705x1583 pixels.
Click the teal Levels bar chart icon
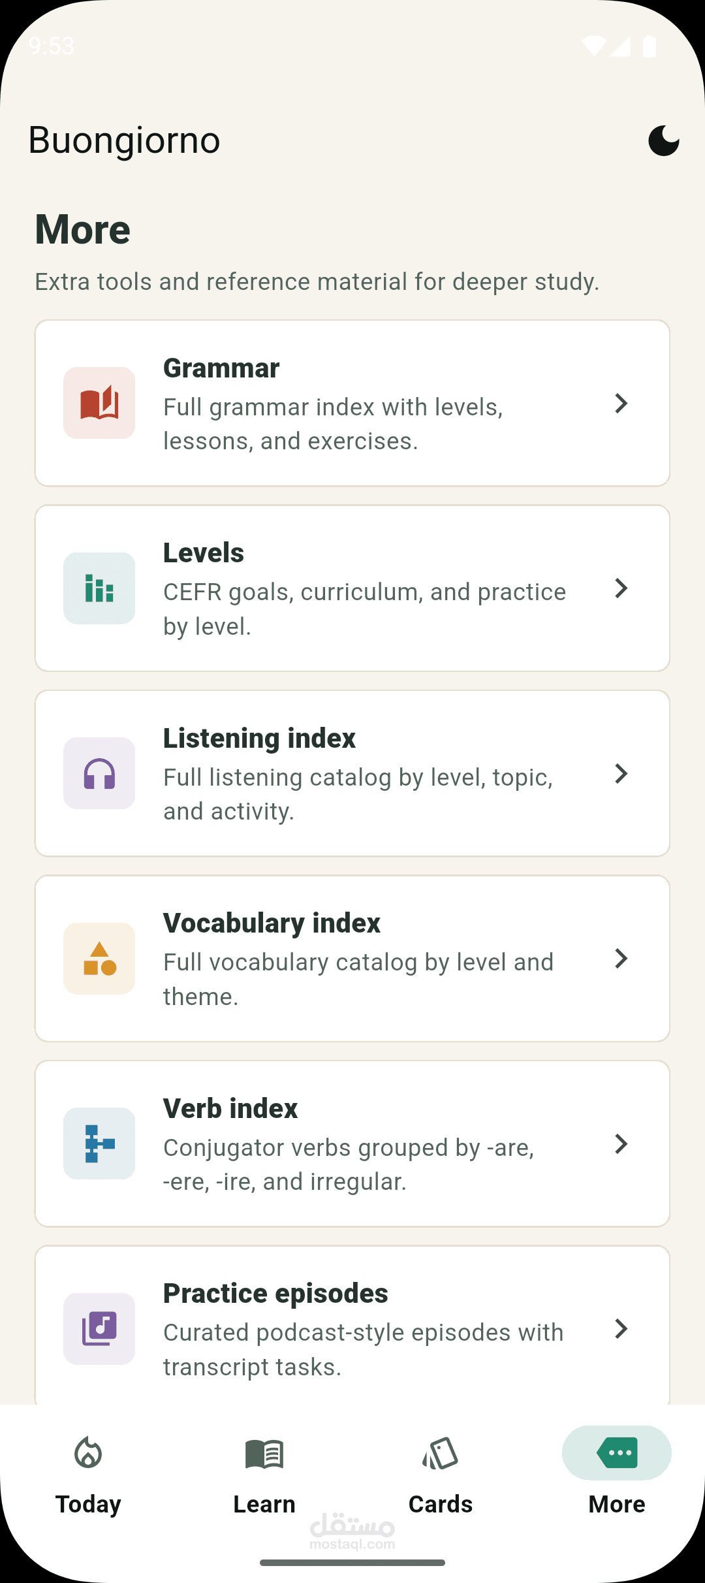coord(99,588)
